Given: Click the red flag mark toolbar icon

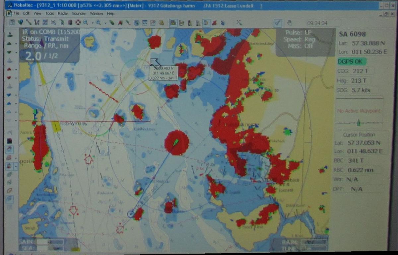Looking at the screenshot, I should click(120, 22).
